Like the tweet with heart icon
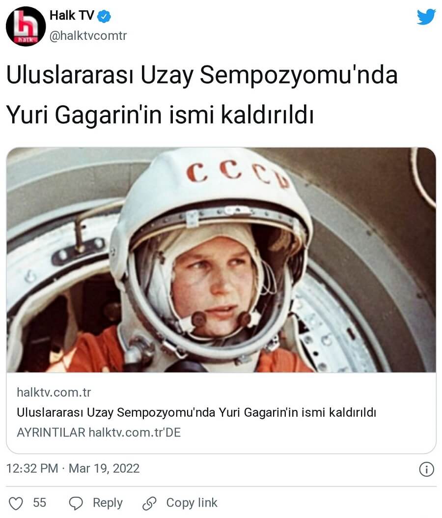Viewport: 442px width, 518px height. (16, 503)
